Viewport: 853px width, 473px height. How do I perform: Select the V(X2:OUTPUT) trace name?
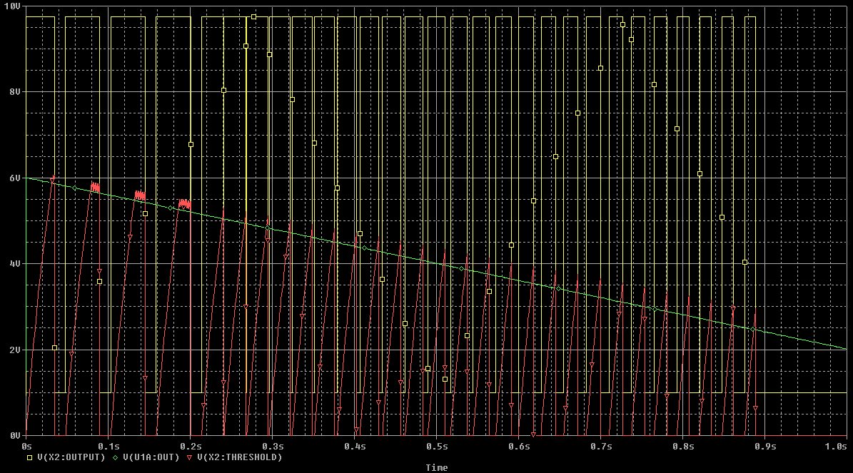69,457
